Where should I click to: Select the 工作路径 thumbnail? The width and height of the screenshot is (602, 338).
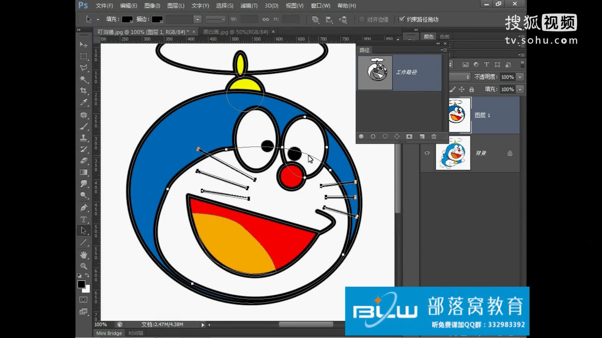pos(375,73)
